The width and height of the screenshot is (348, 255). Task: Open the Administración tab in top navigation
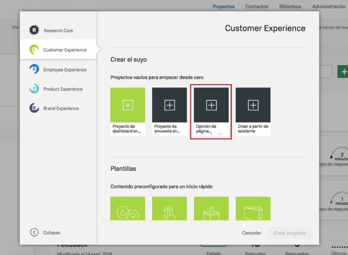coord(329,7)
